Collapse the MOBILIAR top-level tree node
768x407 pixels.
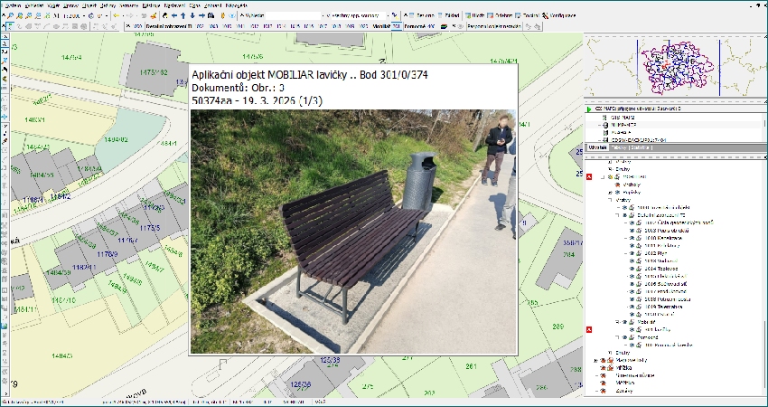[603, 177]
